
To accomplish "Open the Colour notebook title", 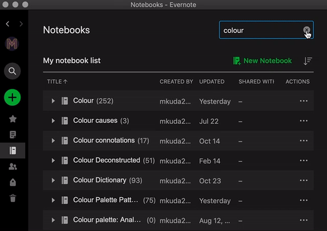I will pos(83,101).
